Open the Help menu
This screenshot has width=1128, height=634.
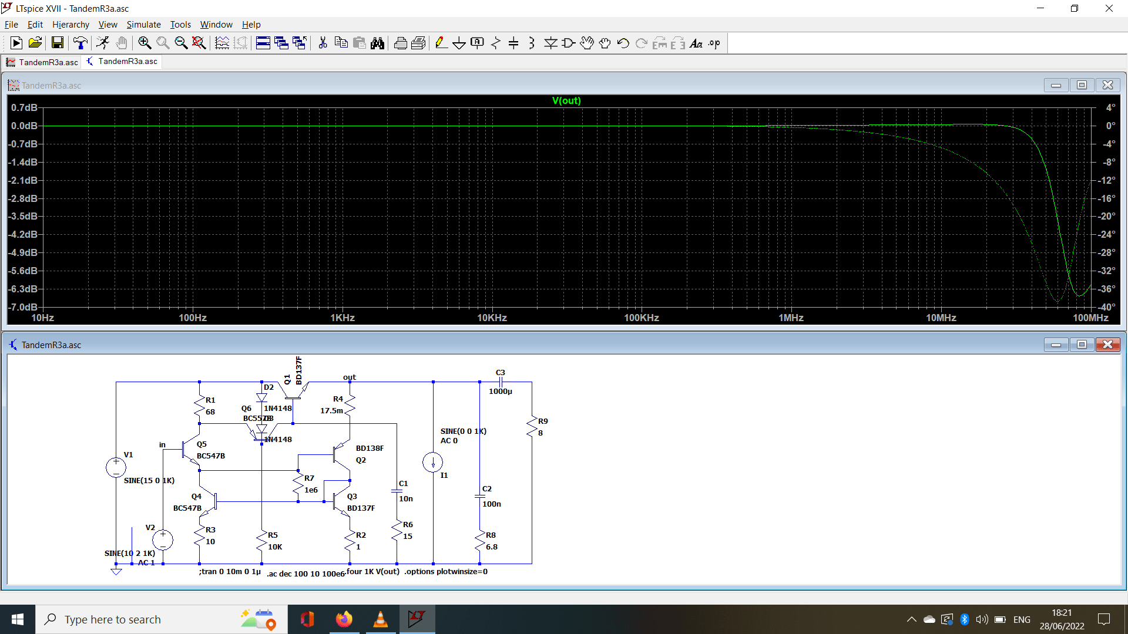[251, 24]
